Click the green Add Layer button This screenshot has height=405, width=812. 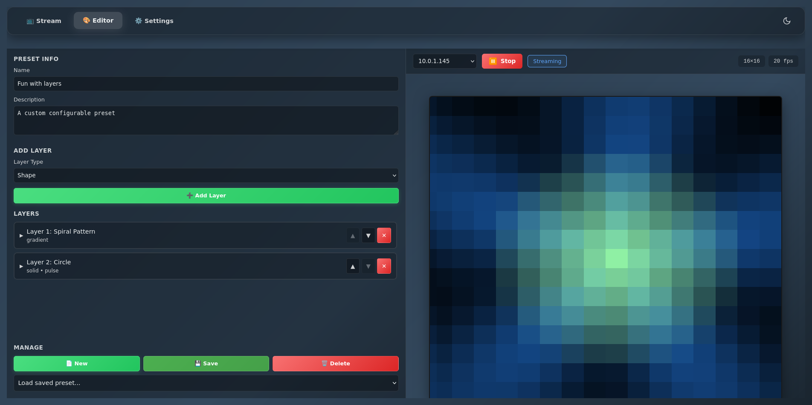click(x=206, y=196)
